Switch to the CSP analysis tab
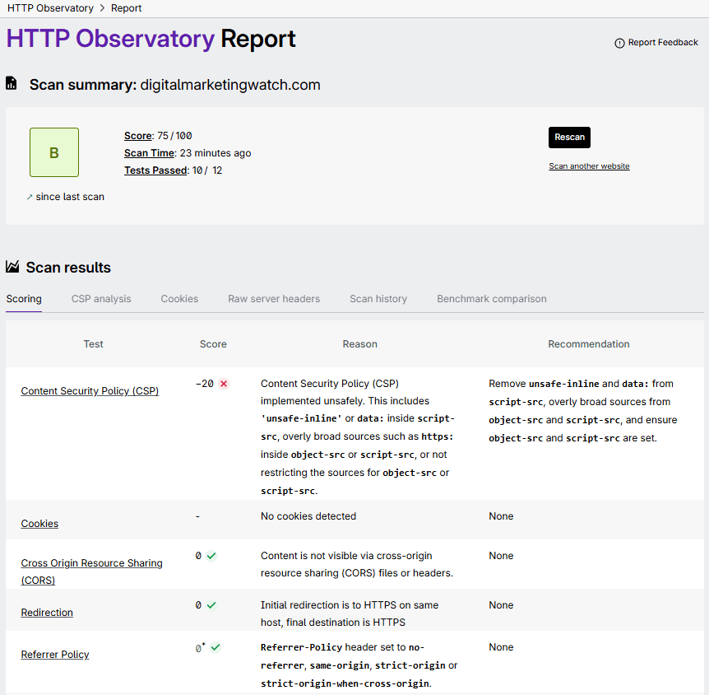The height and width of the screenshot is (695, 709). click(x=101, y=299)
